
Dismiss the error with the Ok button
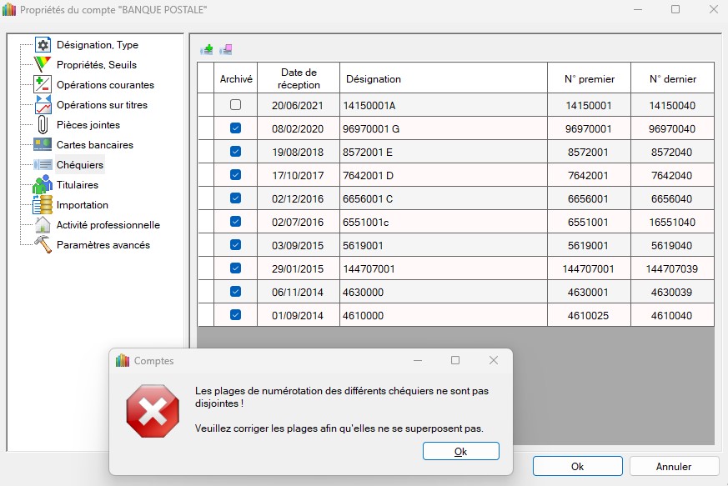point(460,451)
